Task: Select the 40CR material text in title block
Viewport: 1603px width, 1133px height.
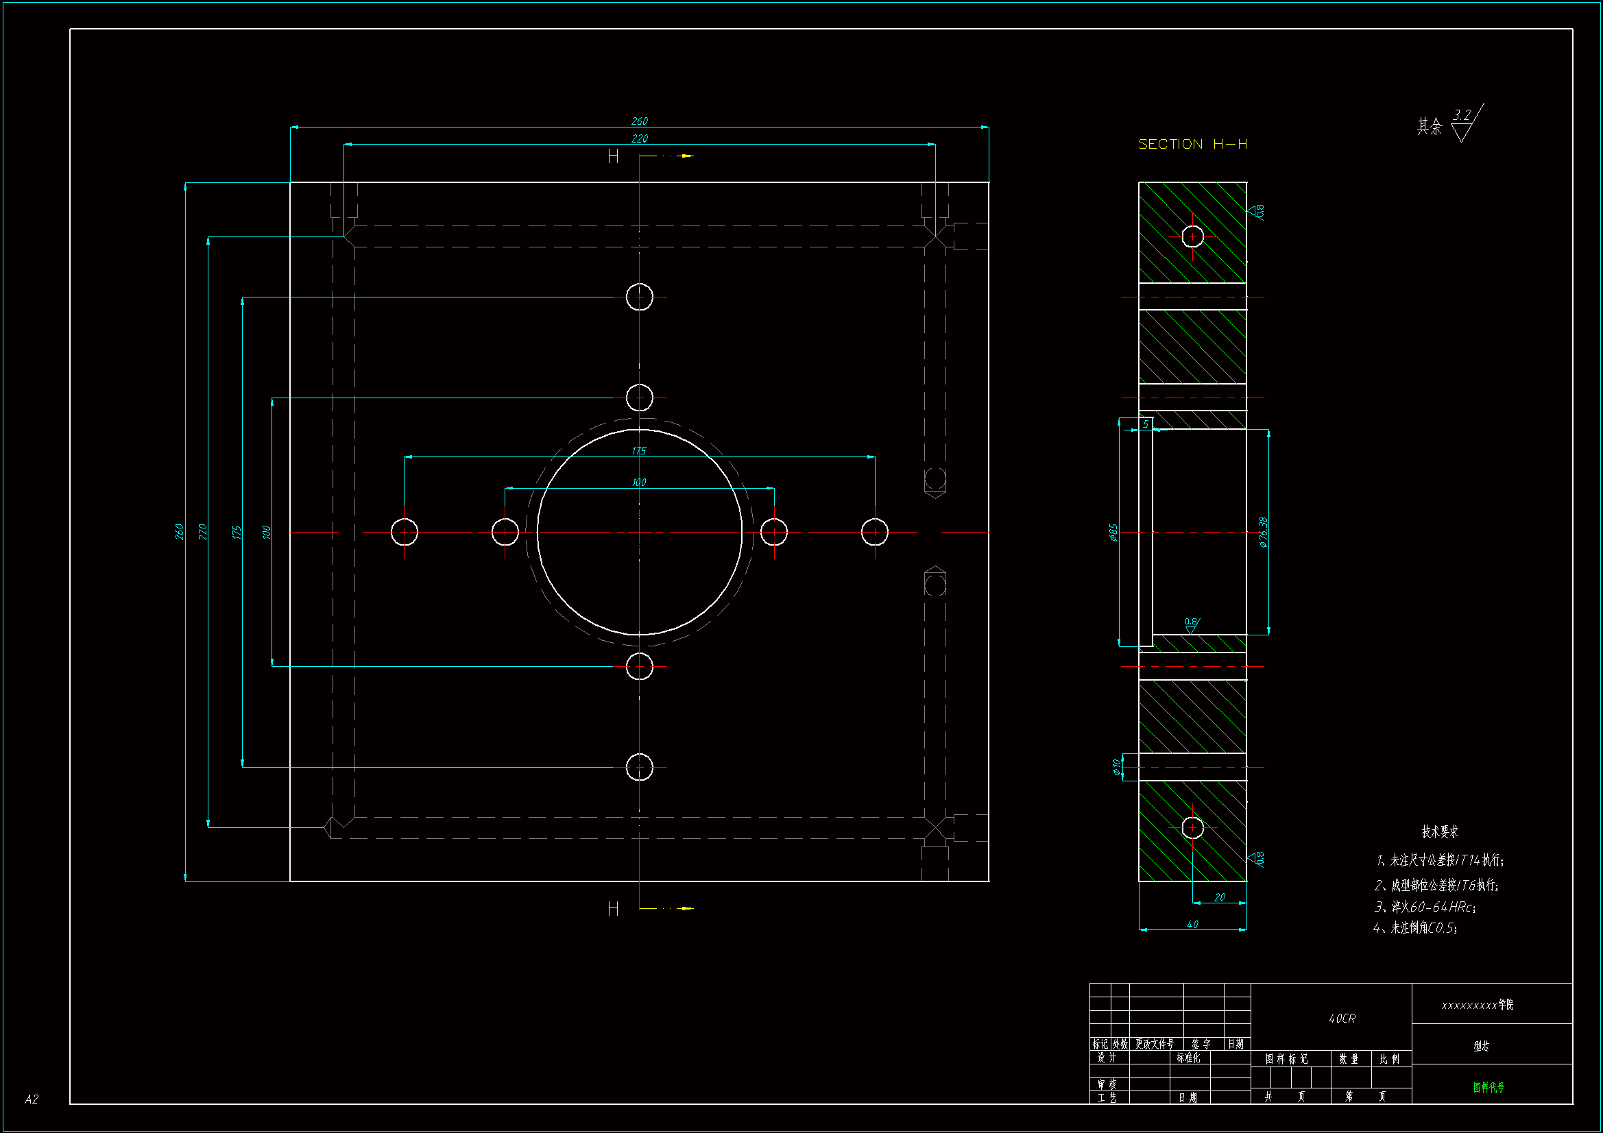Action: pos(1341,1019)
